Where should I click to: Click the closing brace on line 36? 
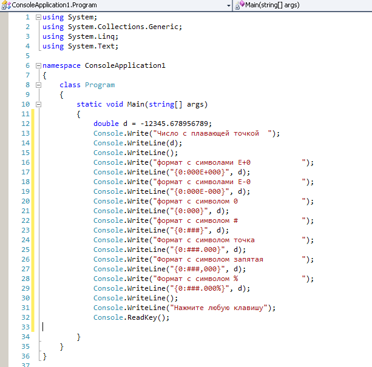[44, 357]
